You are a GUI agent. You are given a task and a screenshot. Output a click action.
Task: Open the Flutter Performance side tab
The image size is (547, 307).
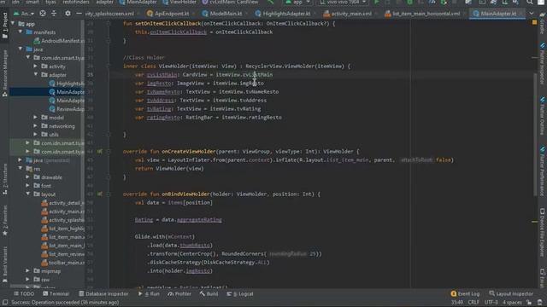click(543, 171)
